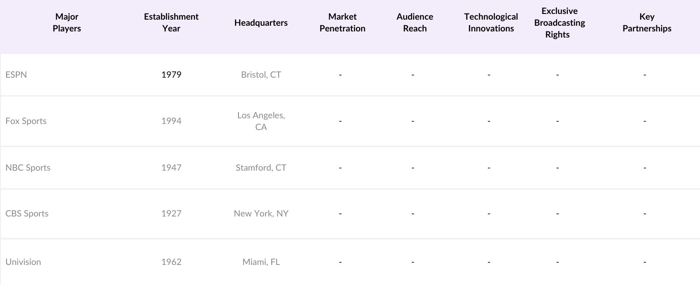700x285 pixels.
Task: Select the Audience Reach column header
Action: point(415,23)
